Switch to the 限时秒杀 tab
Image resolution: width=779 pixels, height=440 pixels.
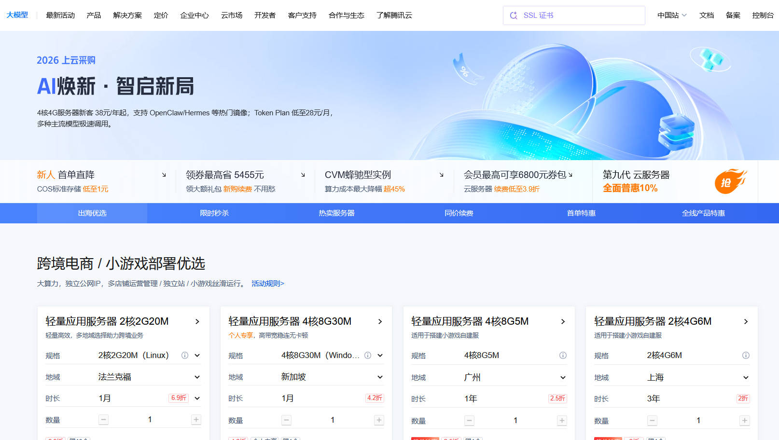click(x=214, y=213)
